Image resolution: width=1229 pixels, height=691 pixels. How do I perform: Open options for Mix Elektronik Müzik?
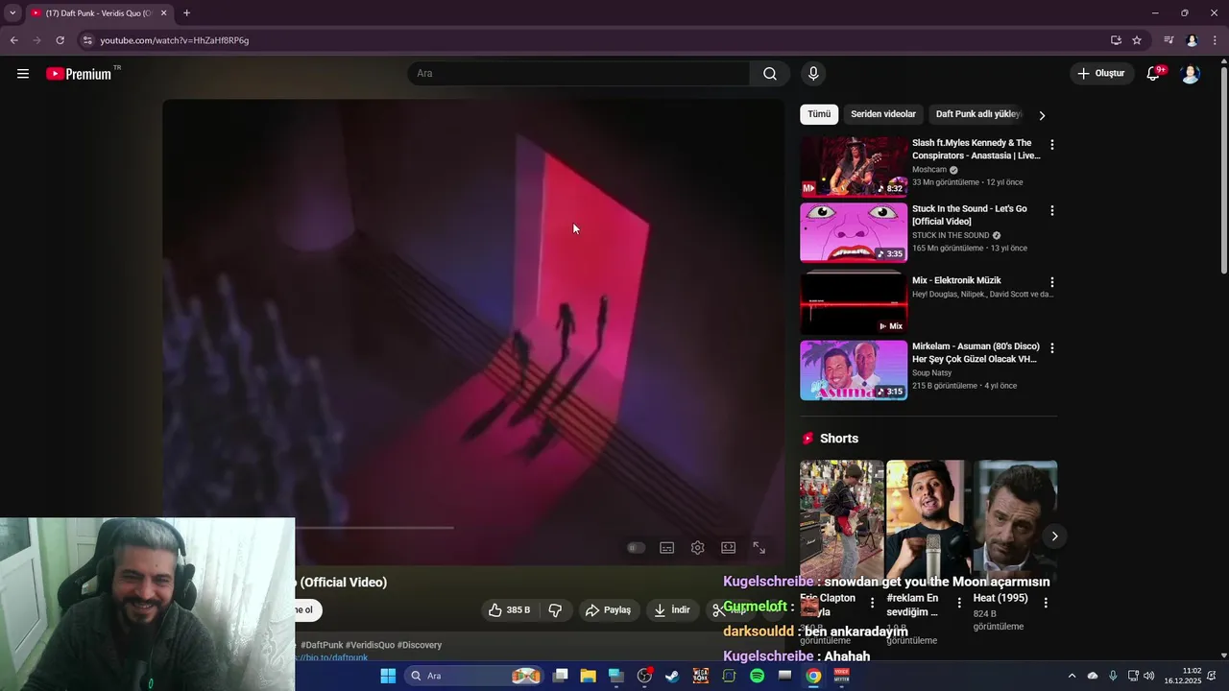tap(1052, 282)
